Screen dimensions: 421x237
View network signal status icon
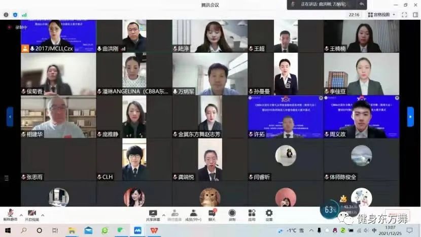(24, 15)
